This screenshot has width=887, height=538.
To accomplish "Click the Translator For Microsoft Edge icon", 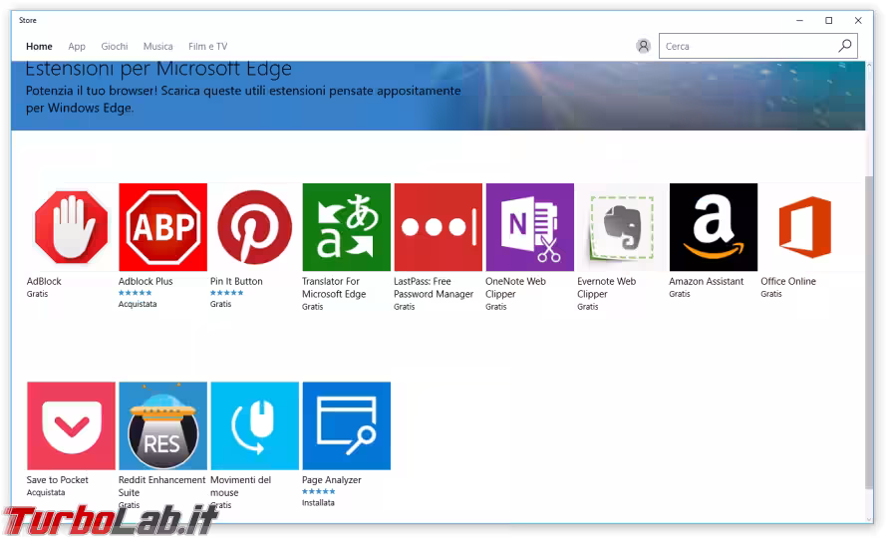I will (346, 227).
